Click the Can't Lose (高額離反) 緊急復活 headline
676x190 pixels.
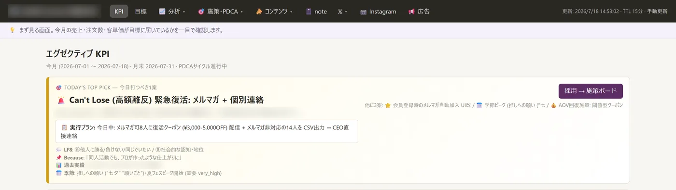click(x=167, y=100)
